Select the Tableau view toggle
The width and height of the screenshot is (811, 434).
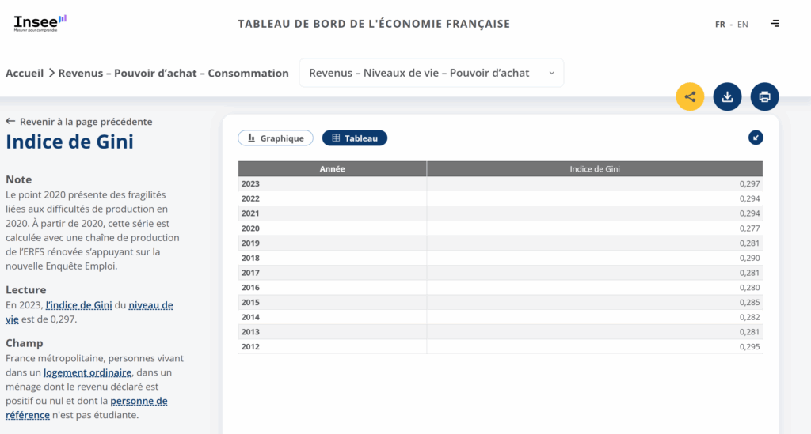coord(354,138)
